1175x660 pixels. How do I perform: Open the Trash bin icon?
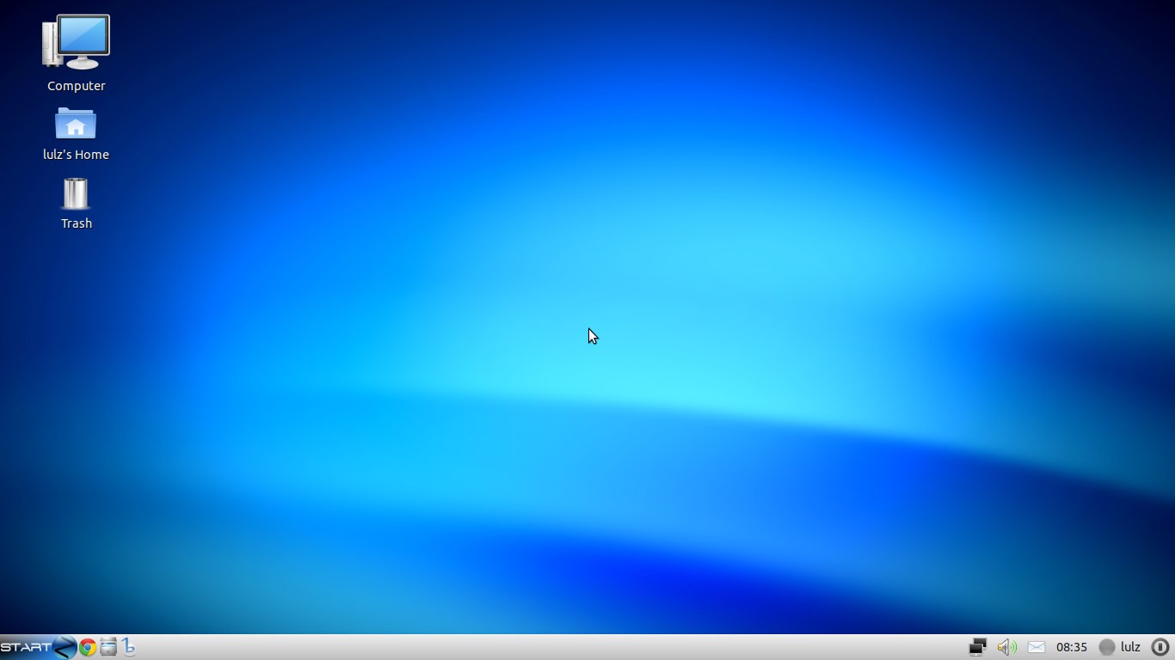click(76, 194)
